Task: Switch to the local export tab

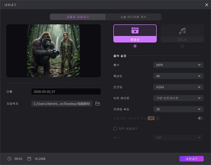Action: (78, 17)
